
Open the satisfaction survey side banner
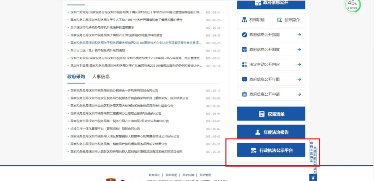click(313, 157)
